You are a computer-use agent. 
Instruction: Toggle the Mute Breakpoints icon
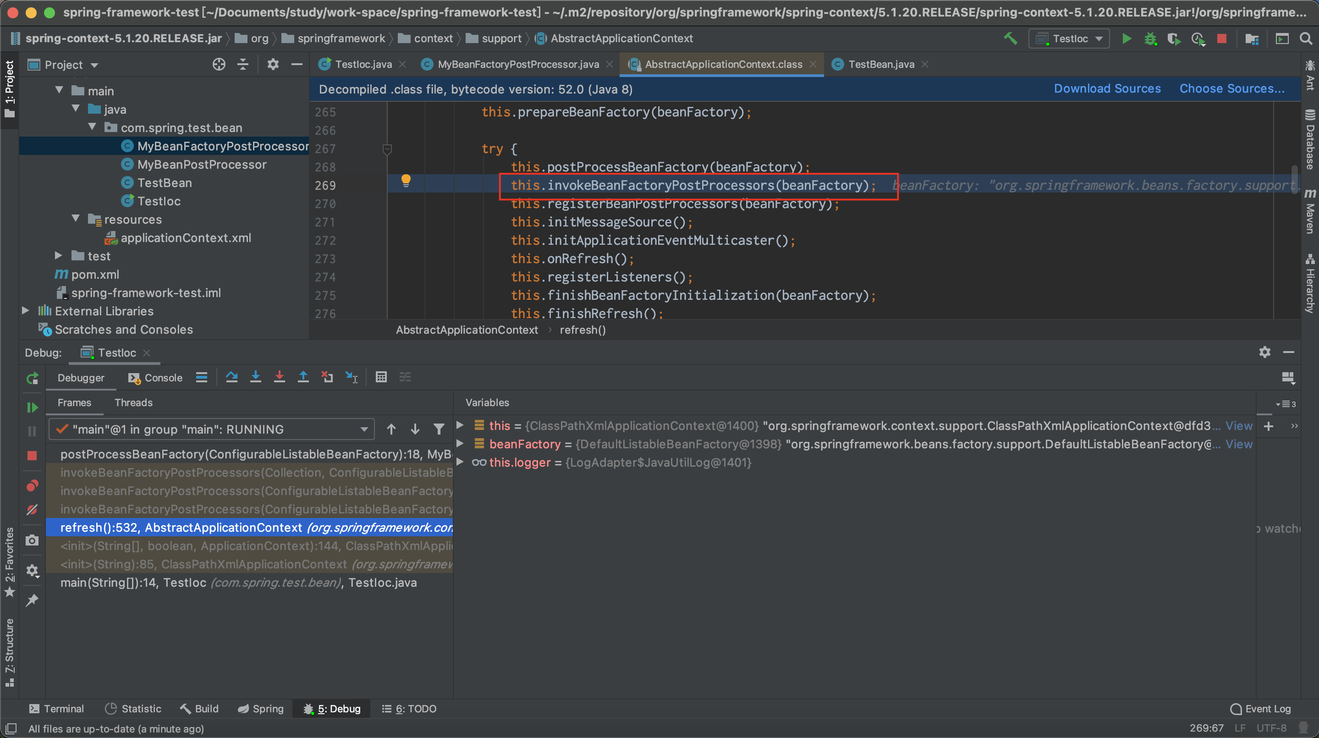32,510
